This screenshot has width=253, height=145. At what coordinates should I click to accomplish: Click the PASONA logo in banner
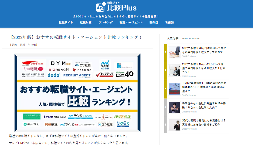pyautogui.click(x=82, y=70)
